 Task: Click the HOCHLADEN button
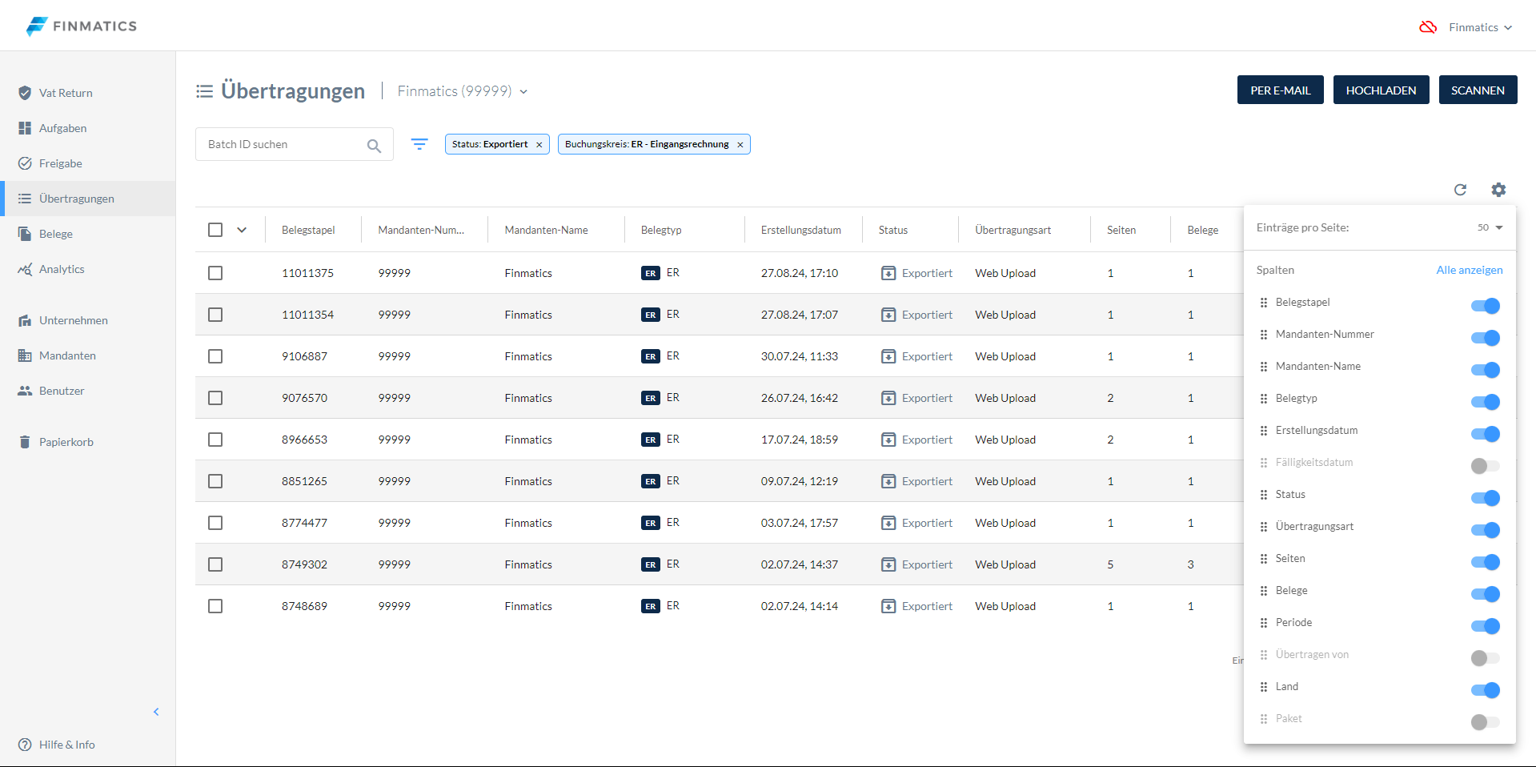point(1382,90)
